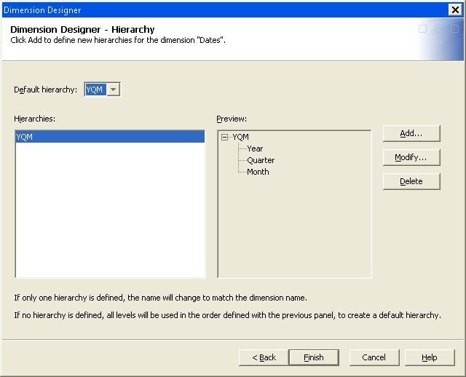Close the Dimension Designer window

455,9
